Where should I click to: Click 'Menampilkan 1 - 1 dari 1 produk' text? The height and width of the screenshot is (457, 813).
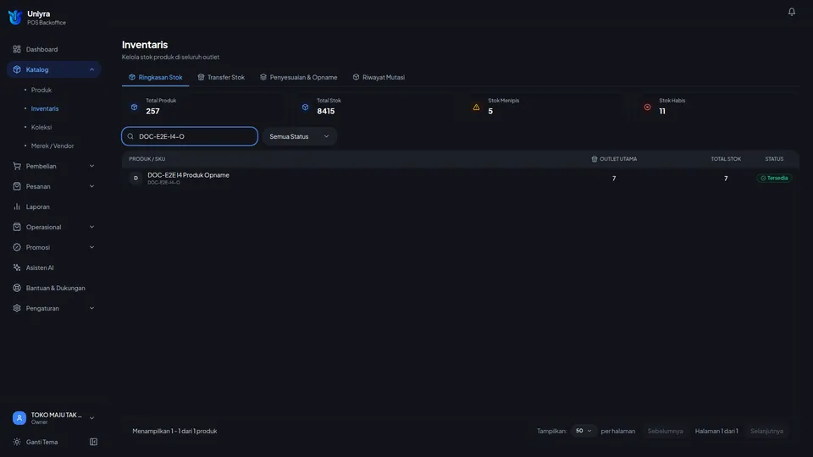click(x=174, y=431)
